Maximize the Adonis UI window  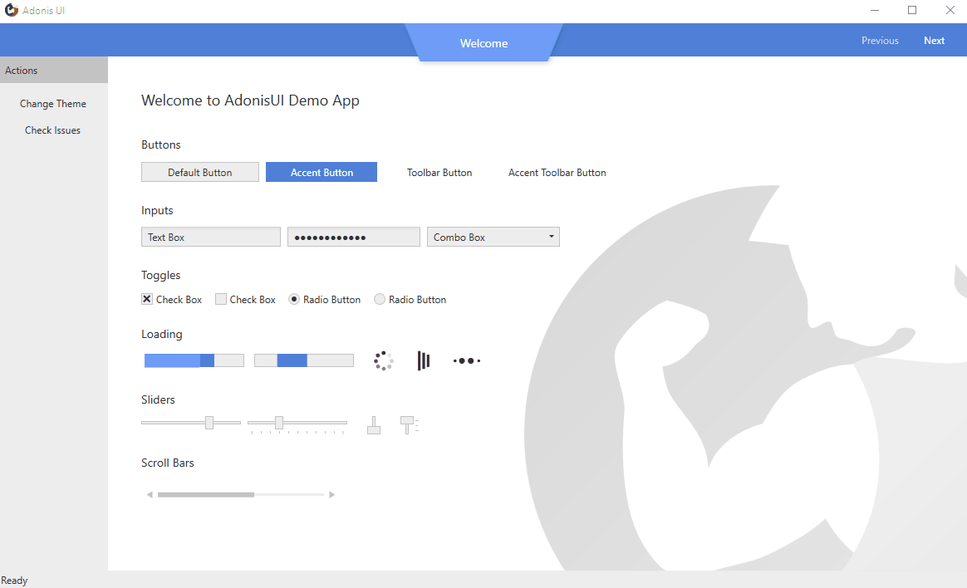(x=912, y=10)
